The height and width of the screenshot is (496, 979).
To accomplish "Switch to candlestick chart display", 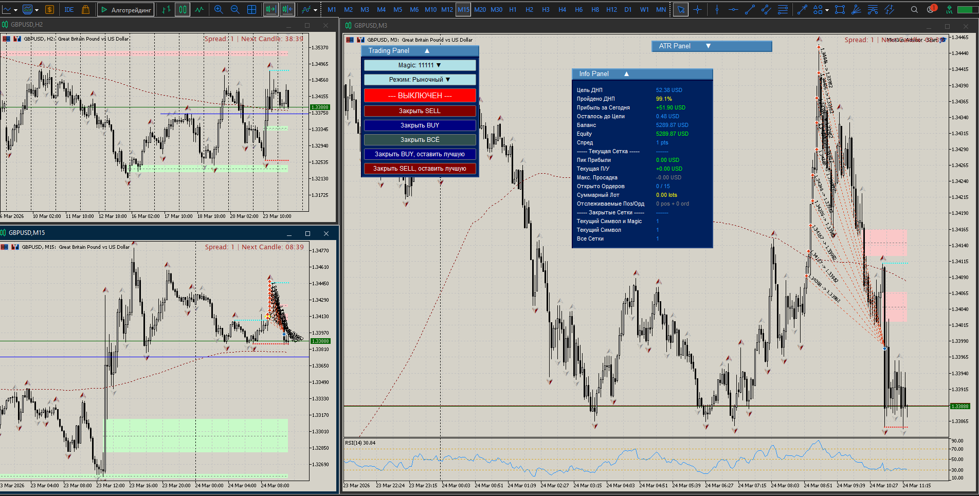I will 183,10.
